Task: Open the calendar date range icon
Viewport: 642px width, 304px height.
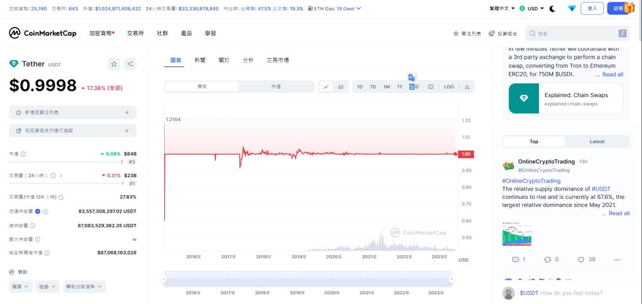Action: click(431, 86)
